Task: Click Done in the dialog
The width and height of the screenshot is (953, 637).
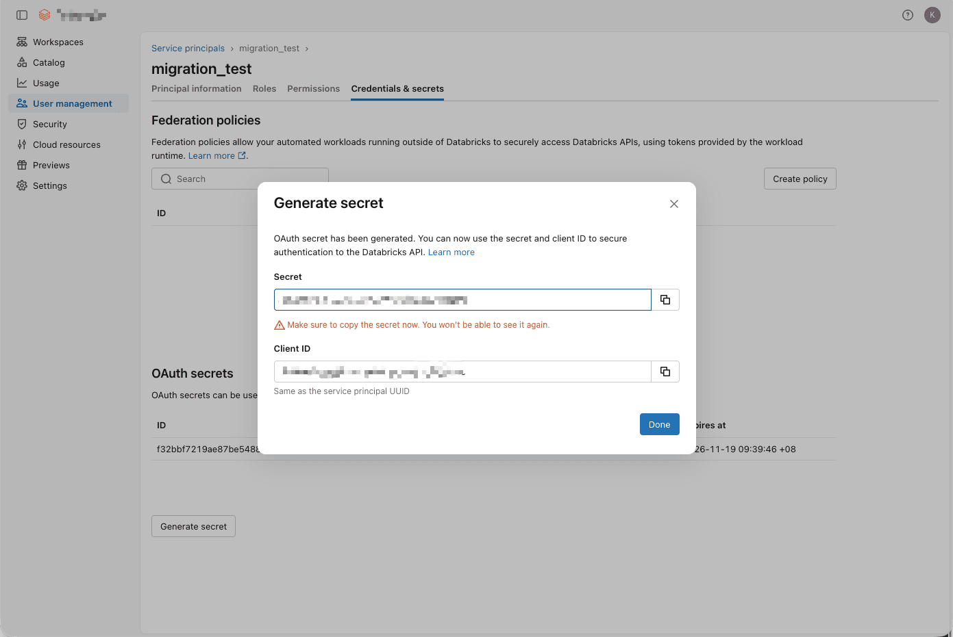Action: click(x=659, y=424)
